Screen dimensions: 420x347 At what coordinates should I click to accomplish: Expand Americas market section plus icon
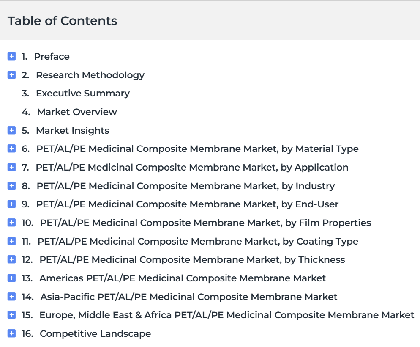11,278
